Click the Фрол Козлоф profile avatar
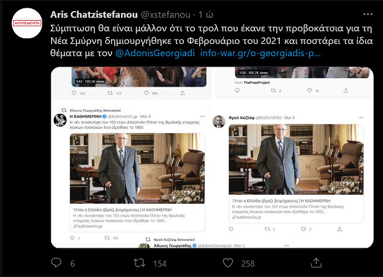The image size is (383, 277). [x=219, y=122]
